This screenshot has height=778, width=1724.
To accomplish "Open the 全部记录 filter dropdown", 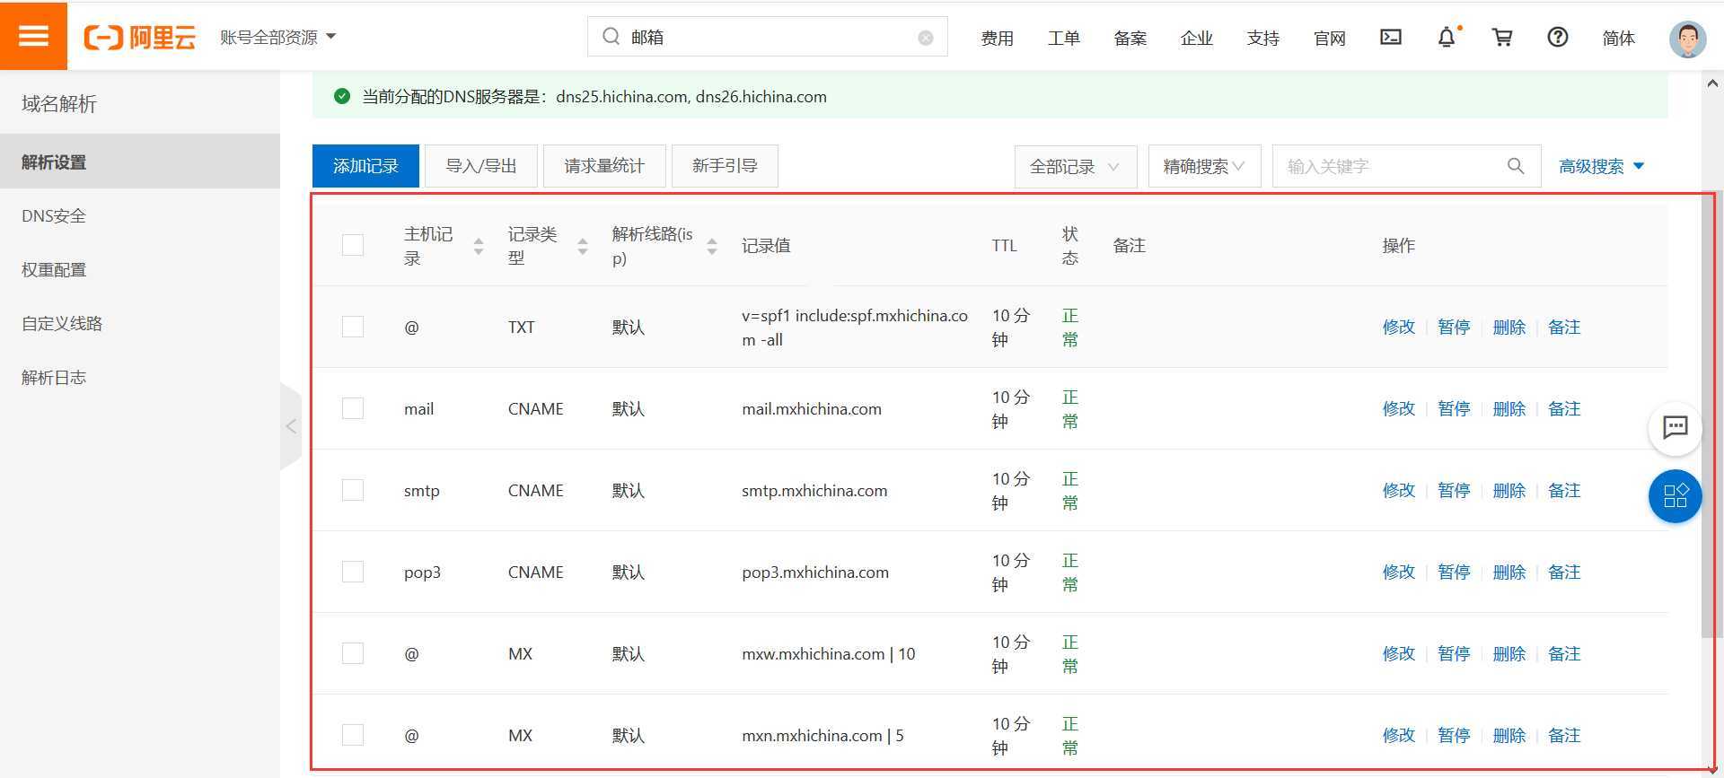I will 1076,167.
